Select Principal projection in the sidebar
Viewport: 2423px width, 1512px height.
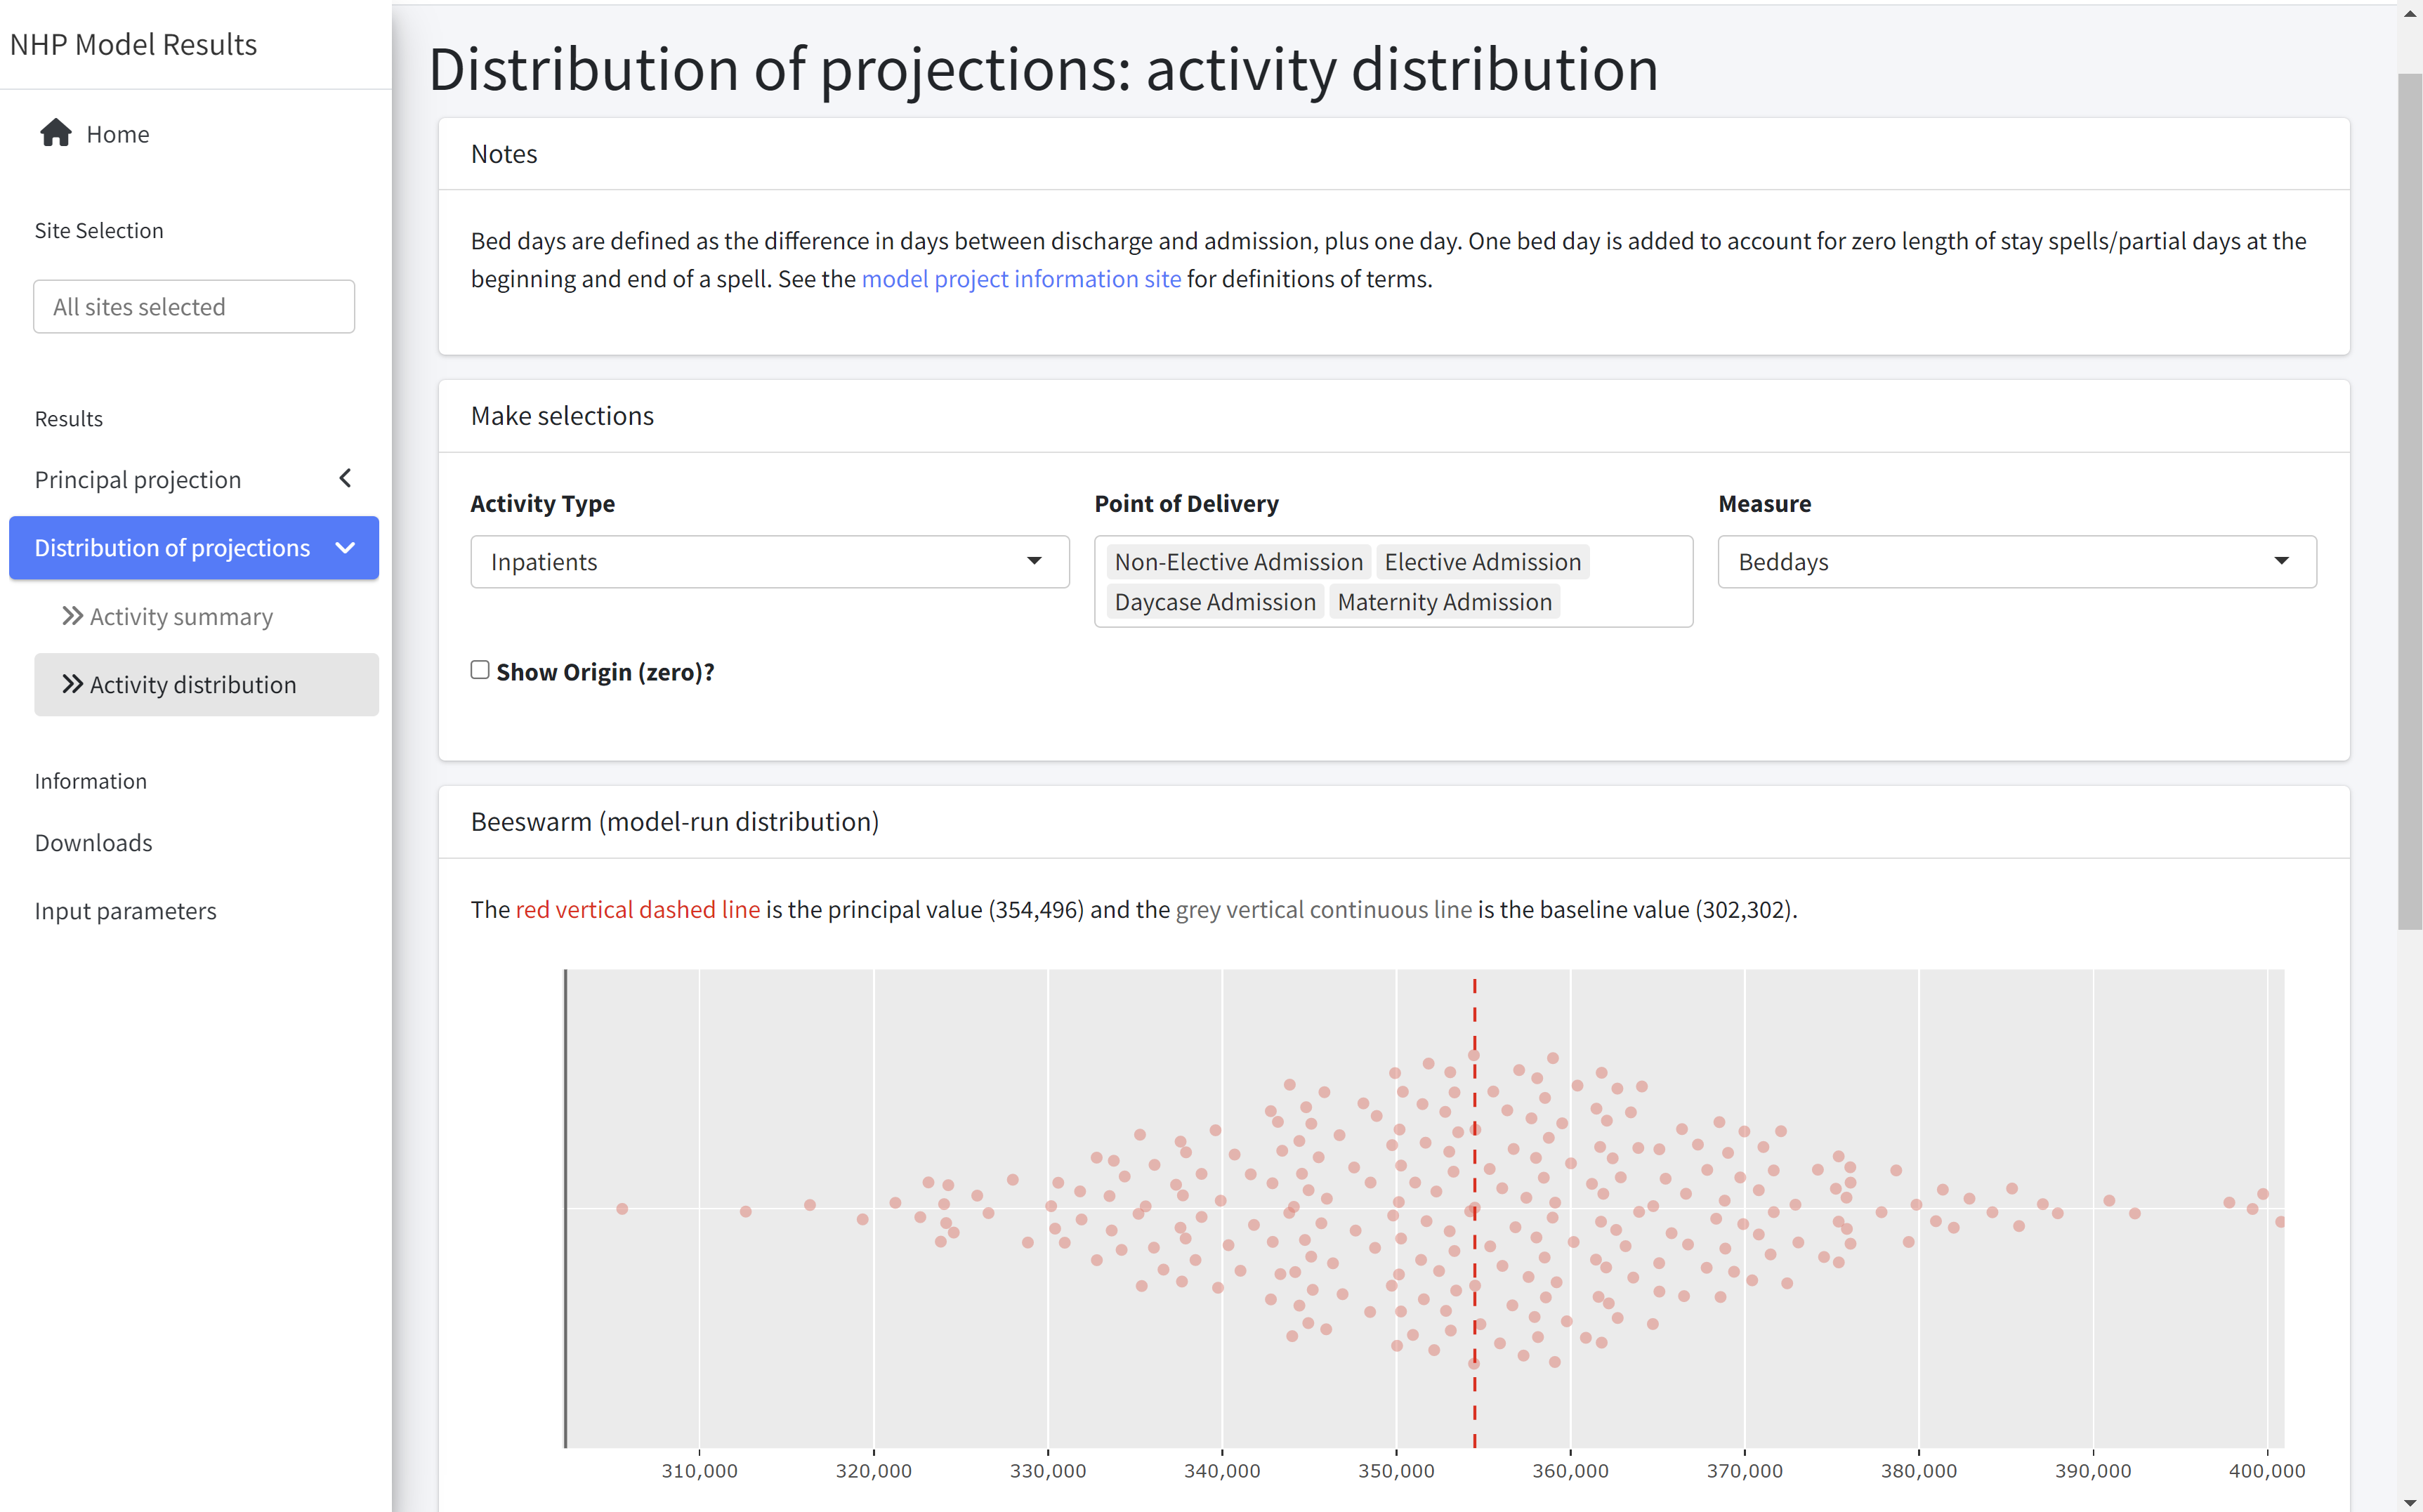[x=138, y=478]
